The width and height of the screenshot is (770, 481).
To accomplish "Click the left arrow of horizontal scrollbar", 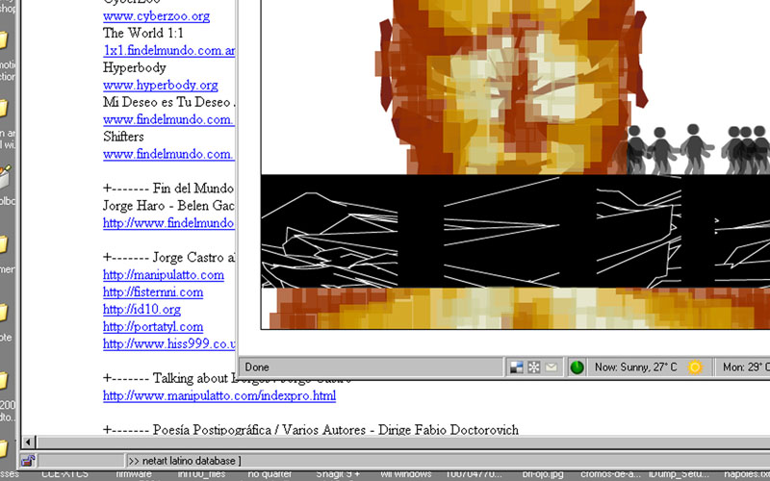I will 28,442.
